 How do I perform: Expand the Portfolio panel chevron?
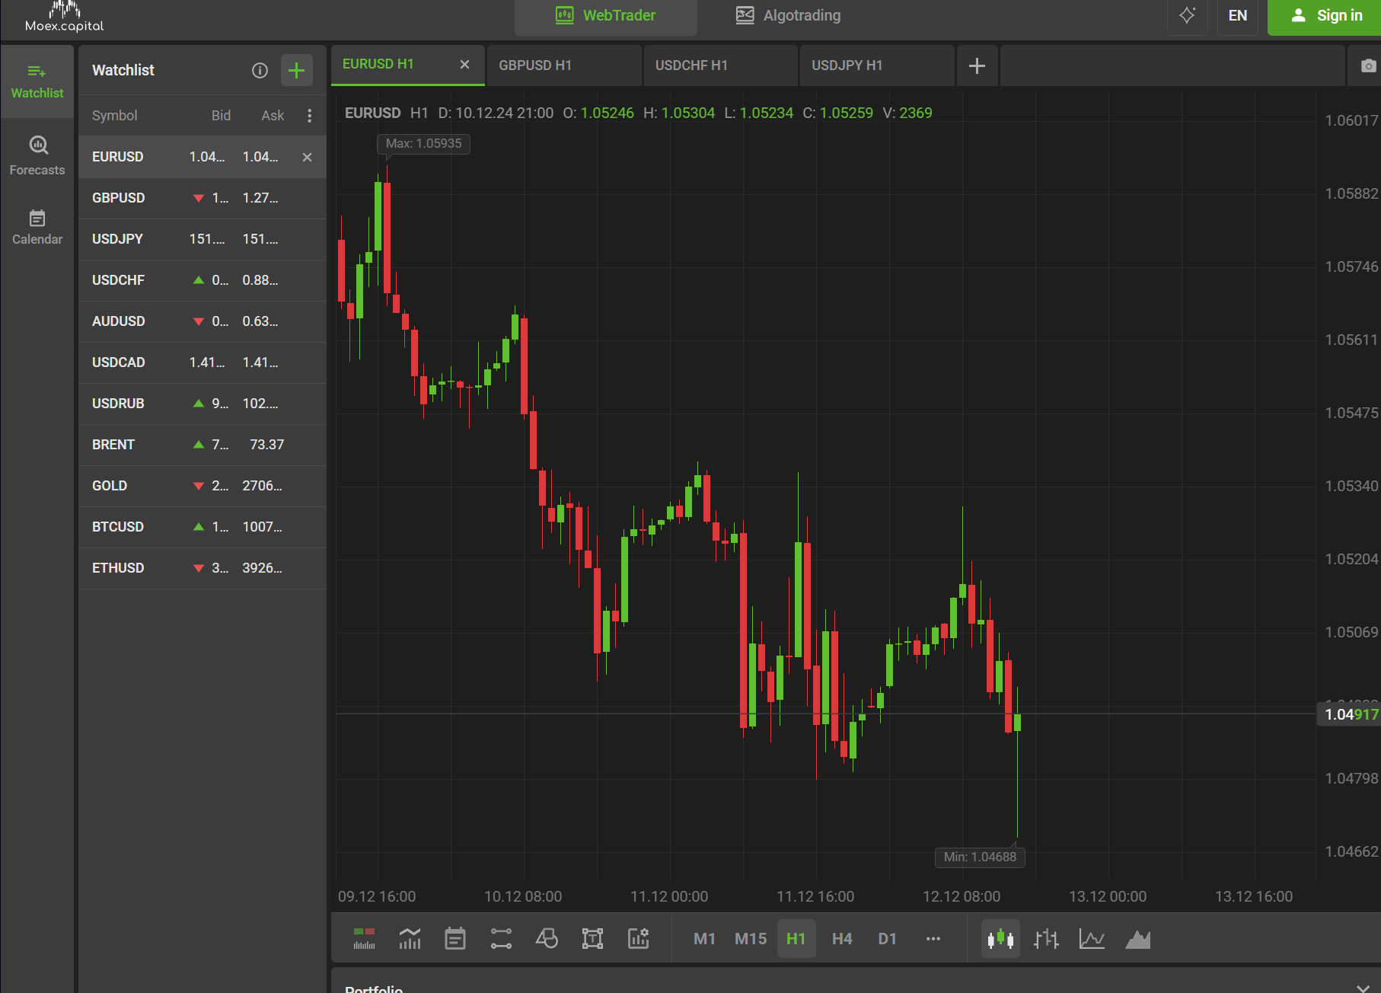pos(1362,988)
